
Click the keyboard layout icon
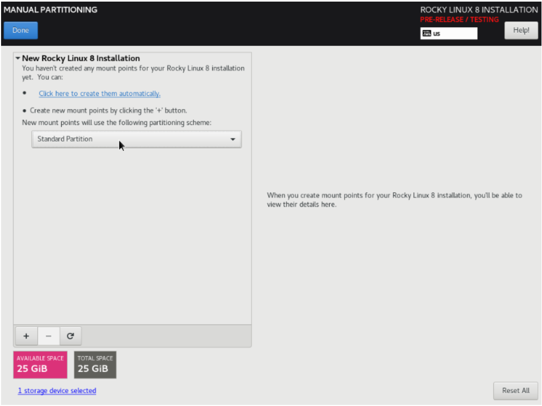tap(427, 33)
